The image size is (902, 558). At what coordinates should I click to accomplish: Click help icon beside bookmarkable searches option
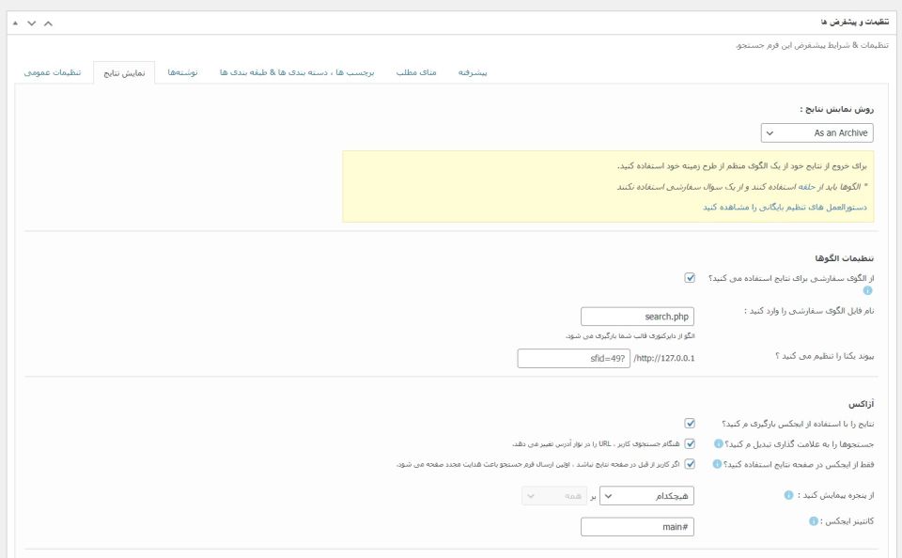pyautogui.click(x=718, y=443)
